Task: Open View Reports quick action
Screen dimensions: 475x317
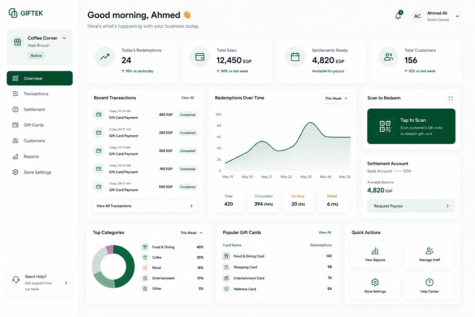Action: [375, 254]
